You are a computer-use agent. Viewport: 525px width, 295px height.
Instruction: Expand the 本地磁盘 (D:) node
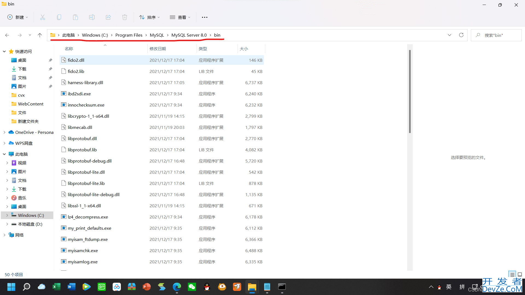7,224
